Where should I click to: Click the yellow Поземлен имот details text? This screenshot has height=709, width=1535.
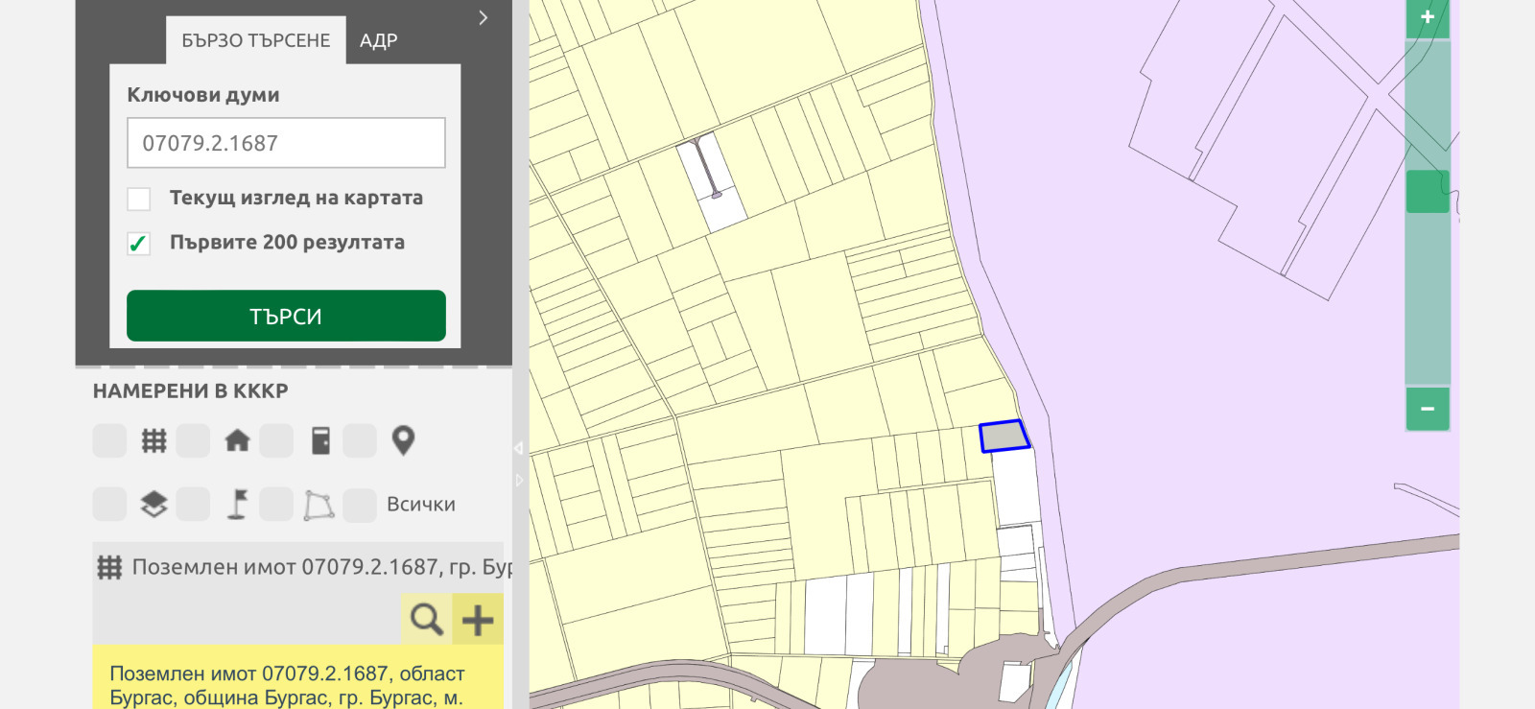click(x=288, y=685)
